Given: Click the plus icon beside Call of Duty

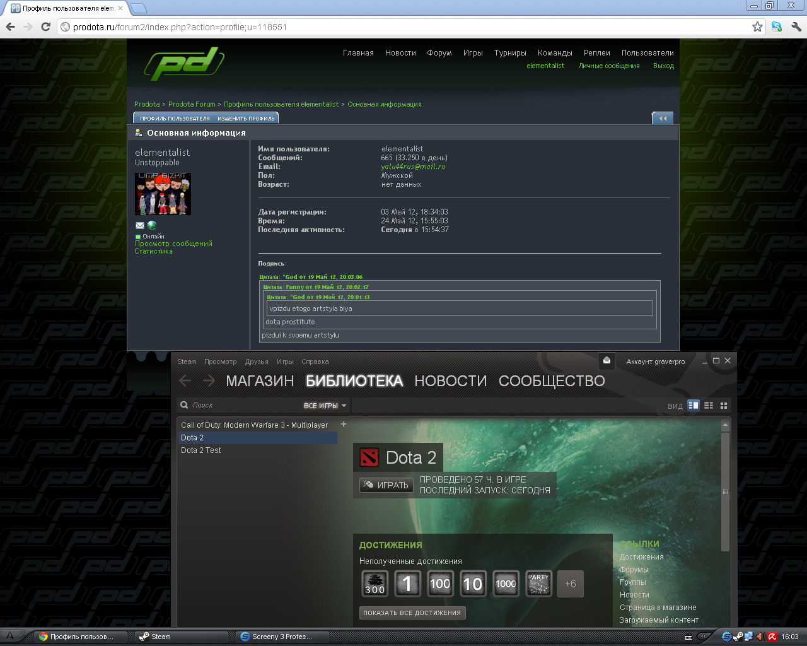Looking at the screenshot, I should pyautogui.click(x=344, y=425).
